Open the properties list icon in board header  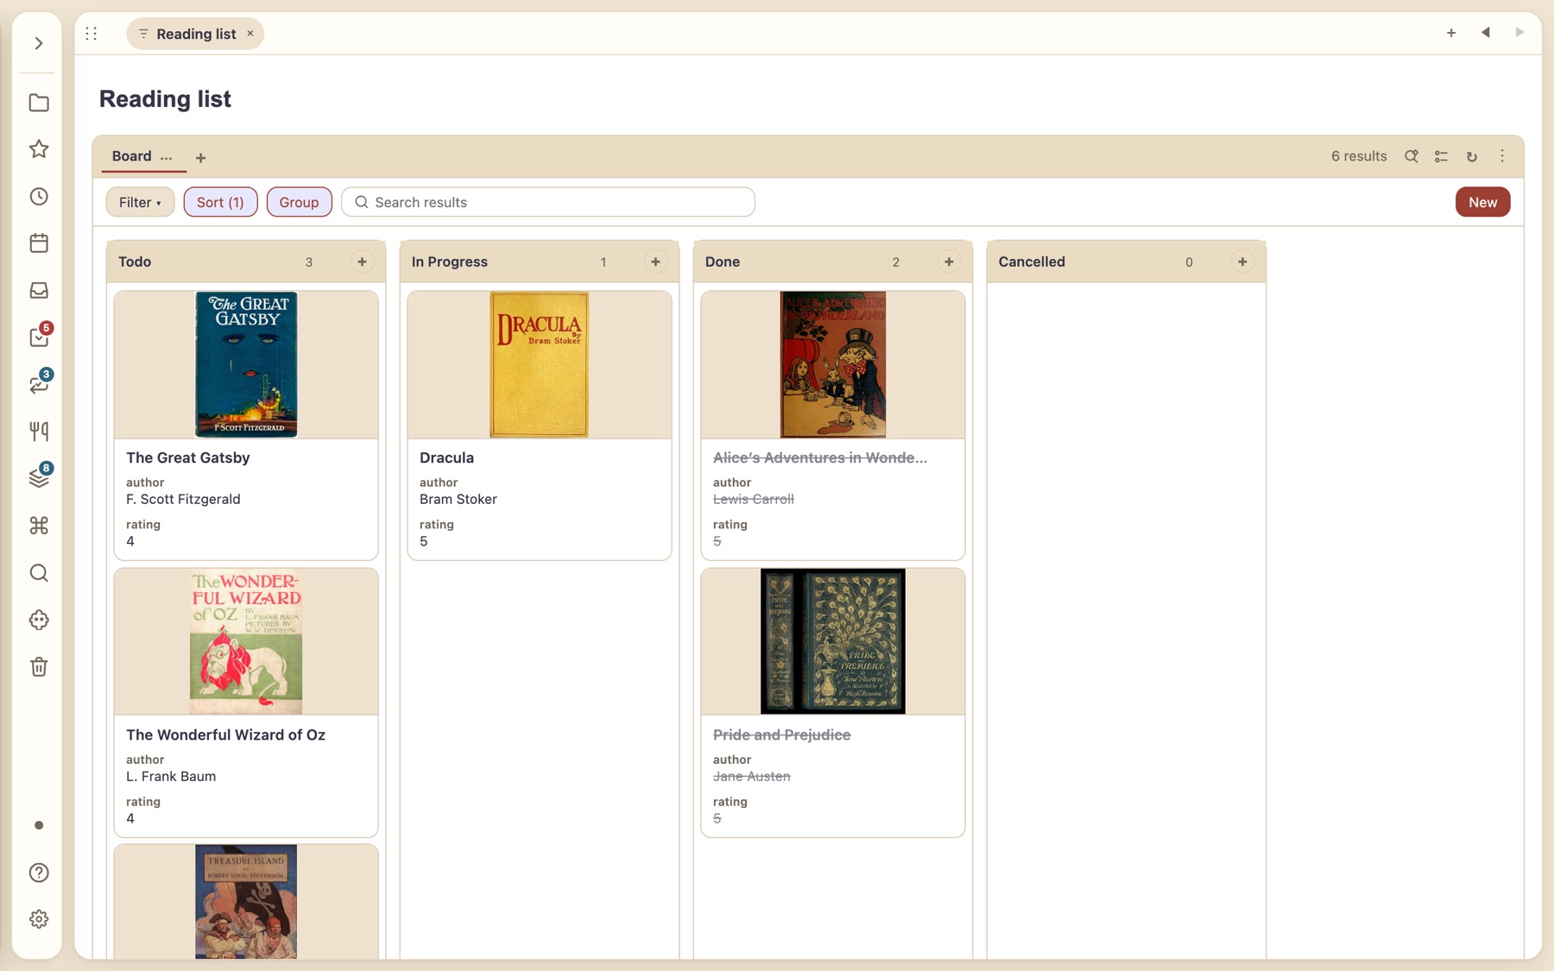pos(1441,156)
